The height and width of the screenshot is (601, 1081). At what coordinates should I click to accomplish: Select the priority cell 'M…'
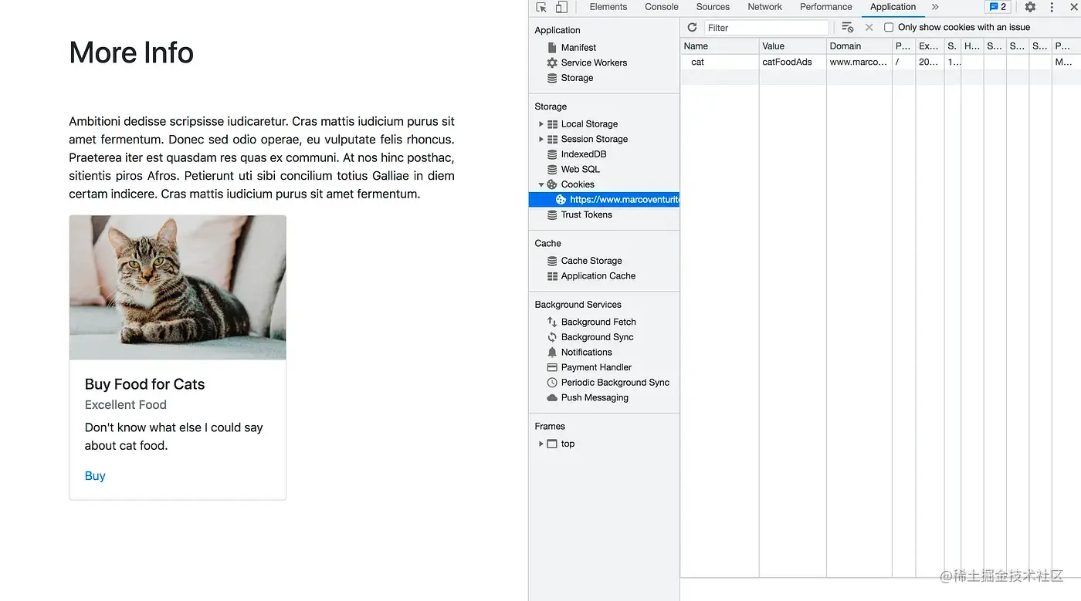pyautogui.click(x=1066, y=62)
